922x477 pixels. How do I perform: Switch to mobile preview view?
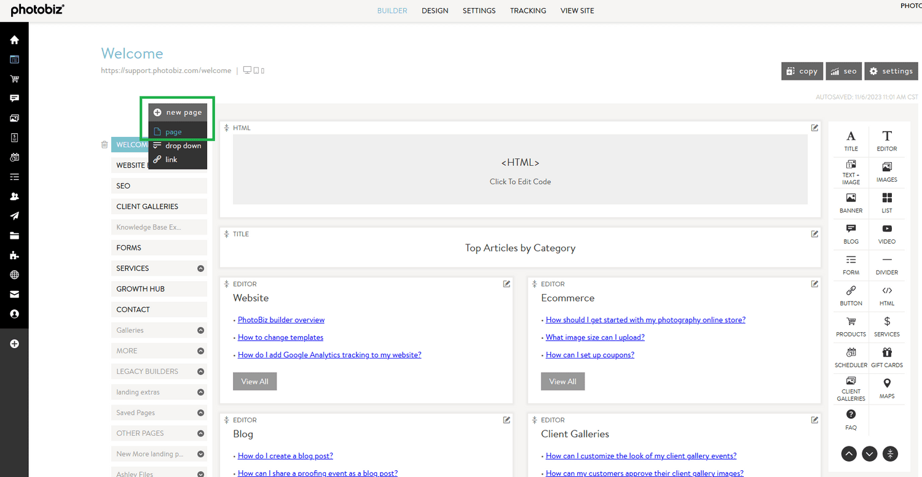pyautogui.click(x=262, y=70)
